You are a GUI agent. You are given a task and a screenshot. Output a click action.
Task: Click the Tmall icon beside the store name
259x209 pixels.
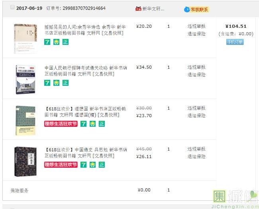(x=138, y=9)
